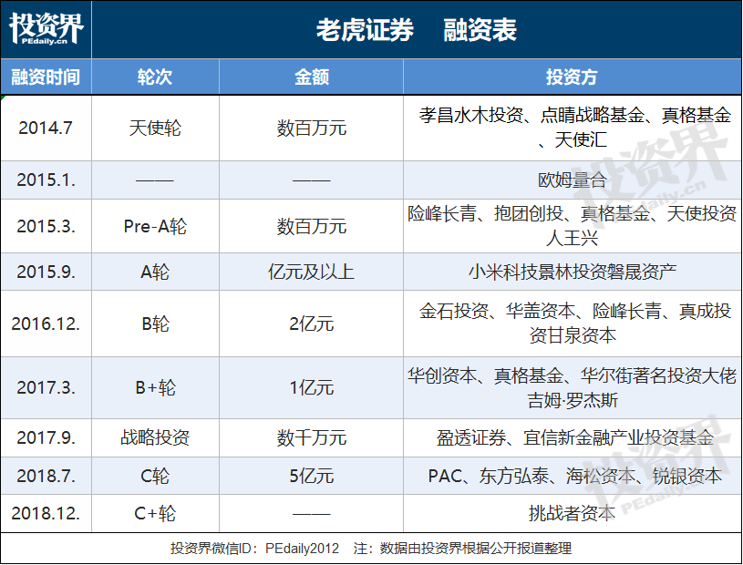This screenshot has height=565, width=743.
Task: Click the 投资界 PEdaily.cn logo
Action: (x=46, y=29)
